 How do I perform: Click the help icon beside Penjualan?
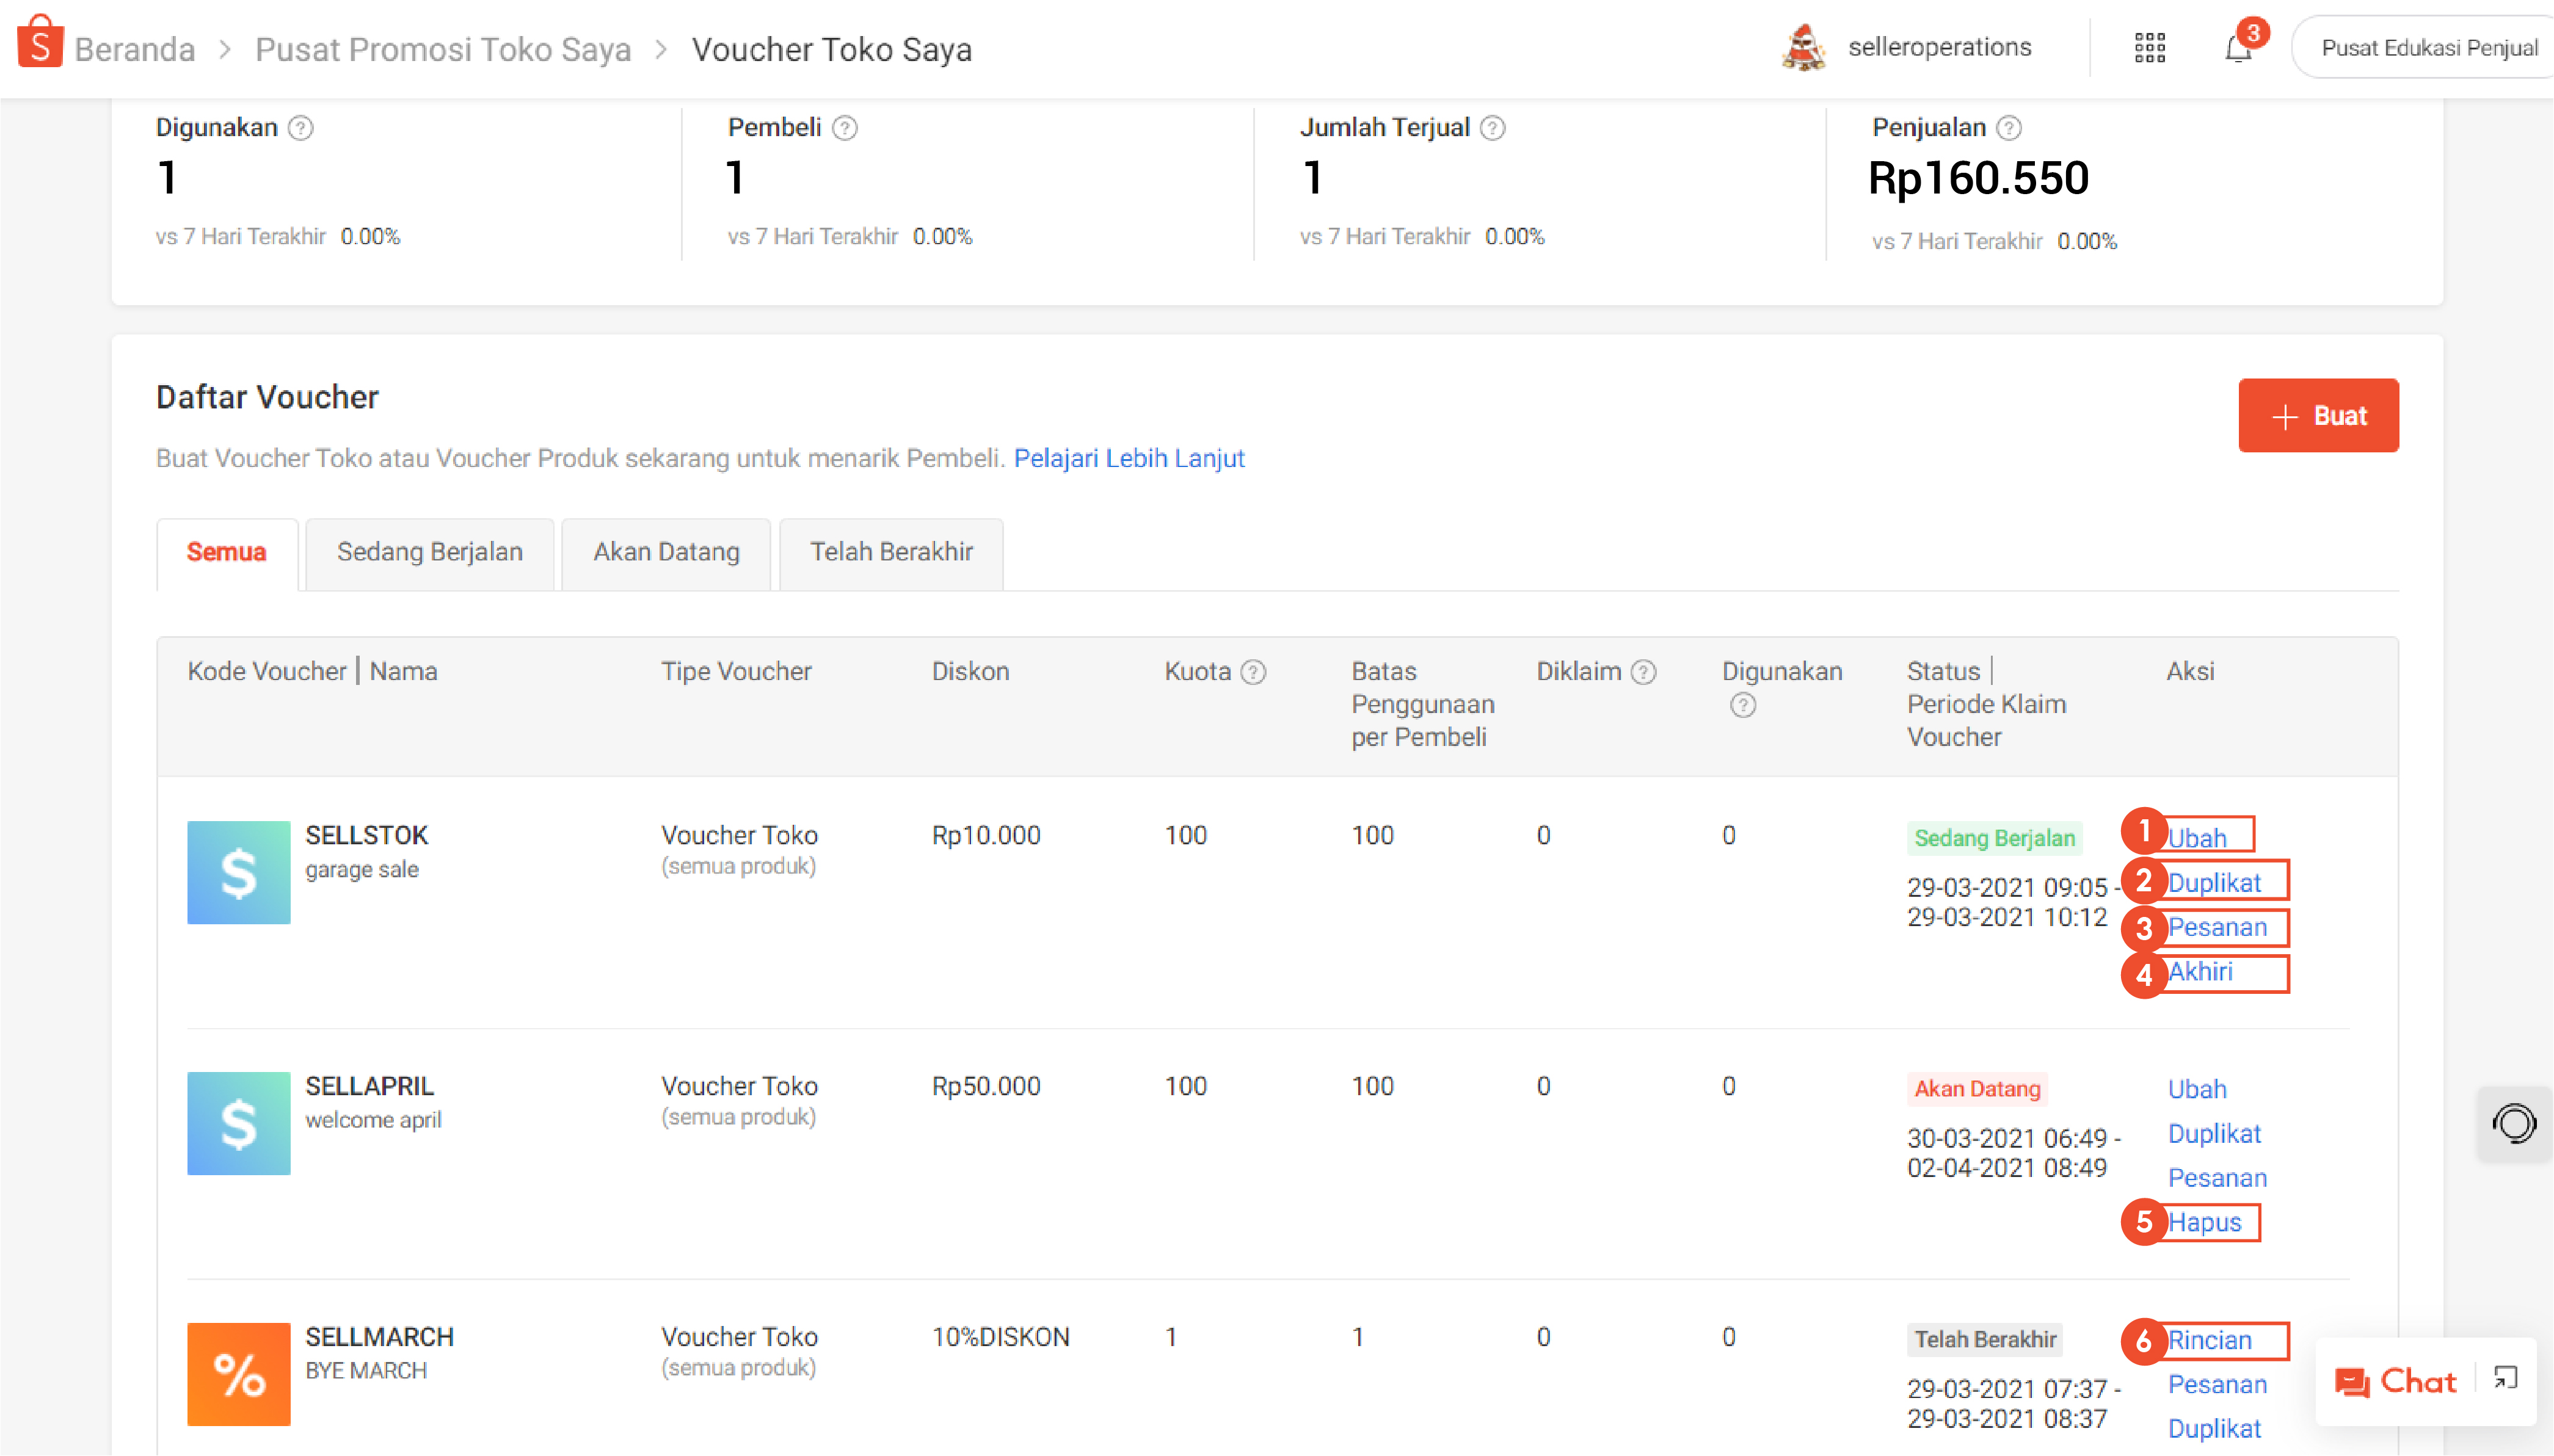(x=2009, y=128)
